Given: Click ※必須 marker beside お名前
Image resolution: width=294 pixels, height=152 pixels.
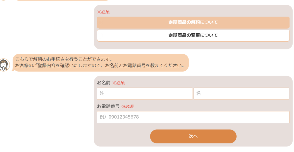Looking at the screenshot, I should tap(118, 83).
